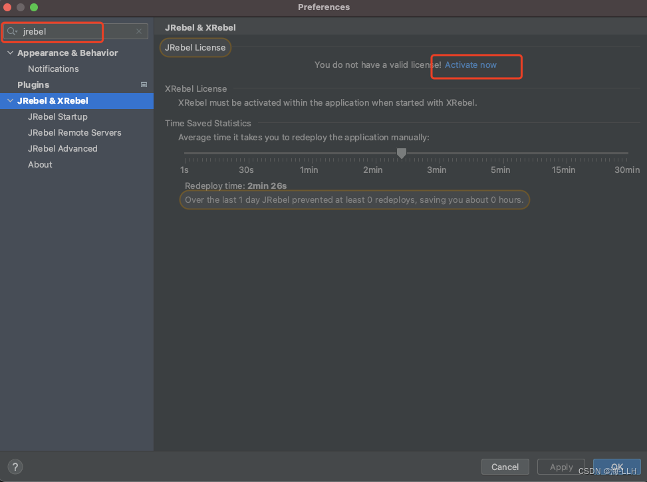Image resolution: width=647 pixels, height=482 pixels.
Task: Click inside the jrebel search field
Action: tap(76, 31)
